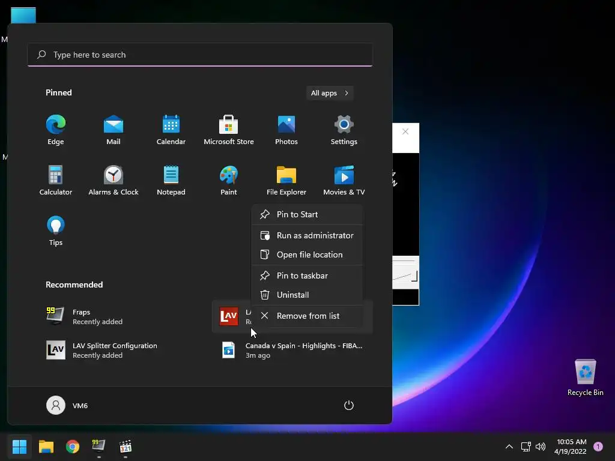Viewport: 615px width, 461px height.
Task: Open the Edge pinned app
Action: 56,130
